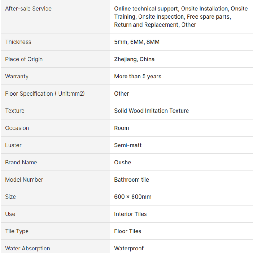Select the Thickness value 5mm, 6MM, 8MM
This screenshot has height=253, width=253.
click(x=137, y=42)
